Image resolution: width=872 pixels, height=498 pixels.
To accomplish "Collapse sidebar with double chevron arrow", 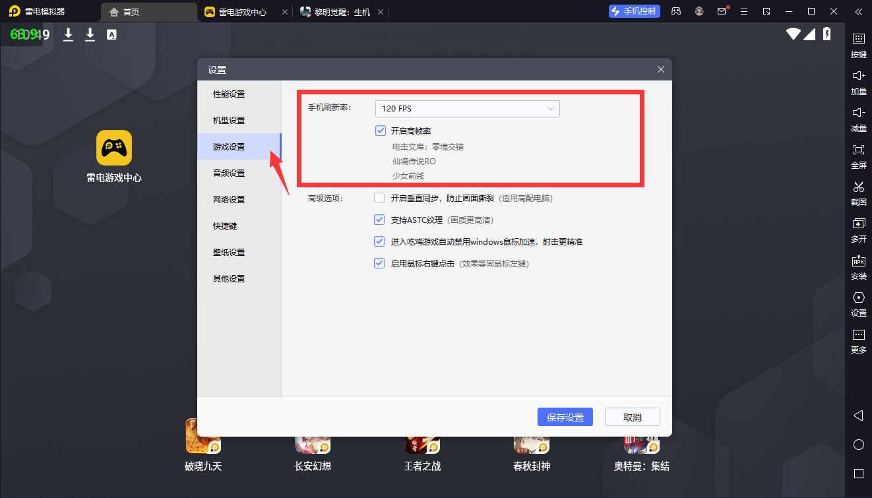I will (858, 11).
